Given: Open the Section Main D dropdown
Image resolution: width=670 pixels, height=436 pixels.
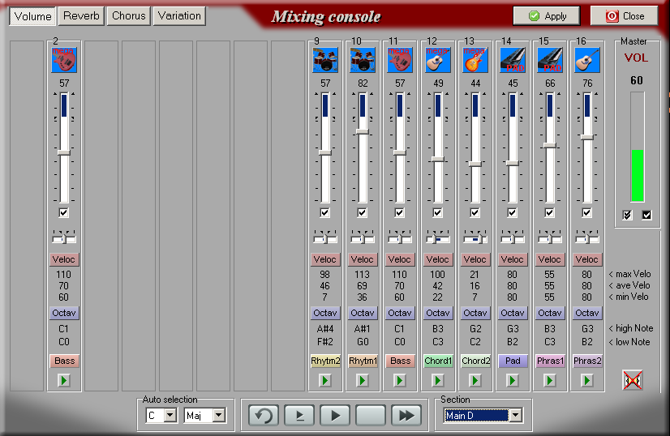Looking at the screenshot, I should [x=515, y=415].
